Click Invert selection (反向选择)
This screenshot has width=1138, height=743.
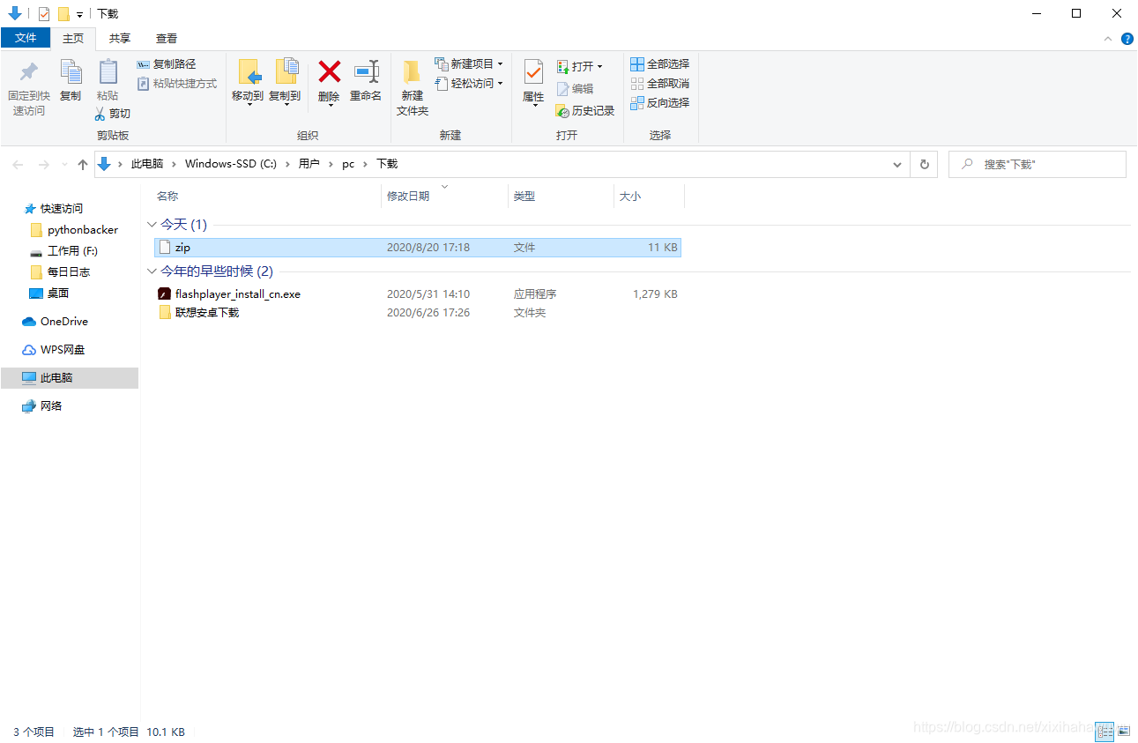pyautogui.click(x=660, y=103)
